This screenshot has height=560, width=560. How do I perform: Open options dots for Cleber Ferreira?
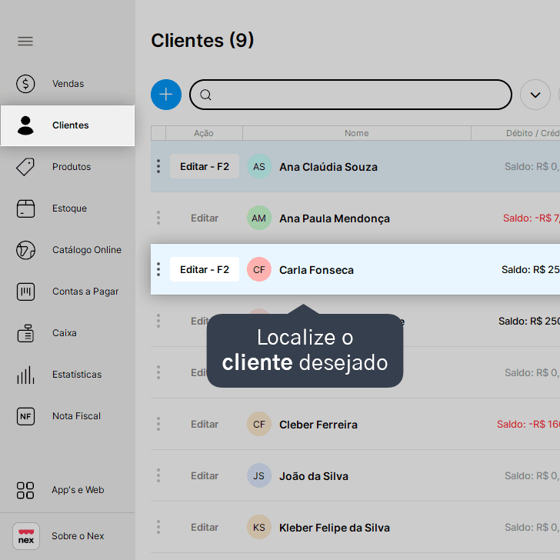[x=158, y=424]
